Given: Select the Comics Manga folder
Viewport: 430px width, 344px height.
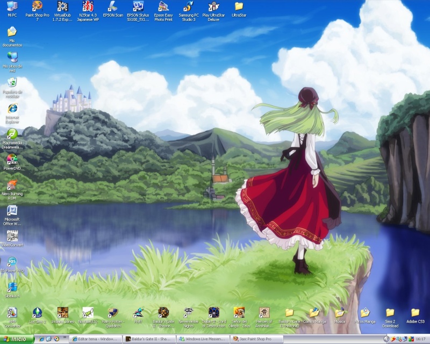Looking at the screenshot, I should 314,316.
